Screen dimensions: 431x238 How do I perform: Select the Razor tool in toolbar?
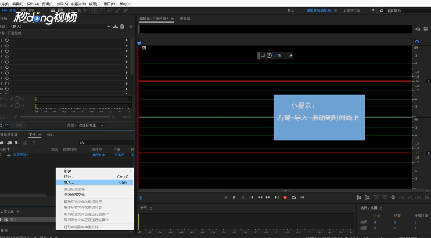click(x=79, y=10)
